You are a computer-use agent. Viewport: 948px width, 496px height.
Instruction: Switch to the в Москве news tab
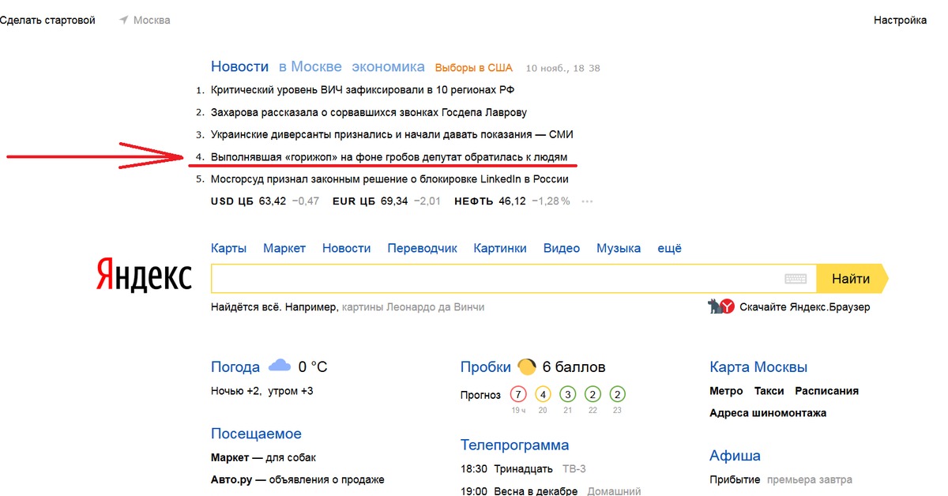click(x=309, y=66)
